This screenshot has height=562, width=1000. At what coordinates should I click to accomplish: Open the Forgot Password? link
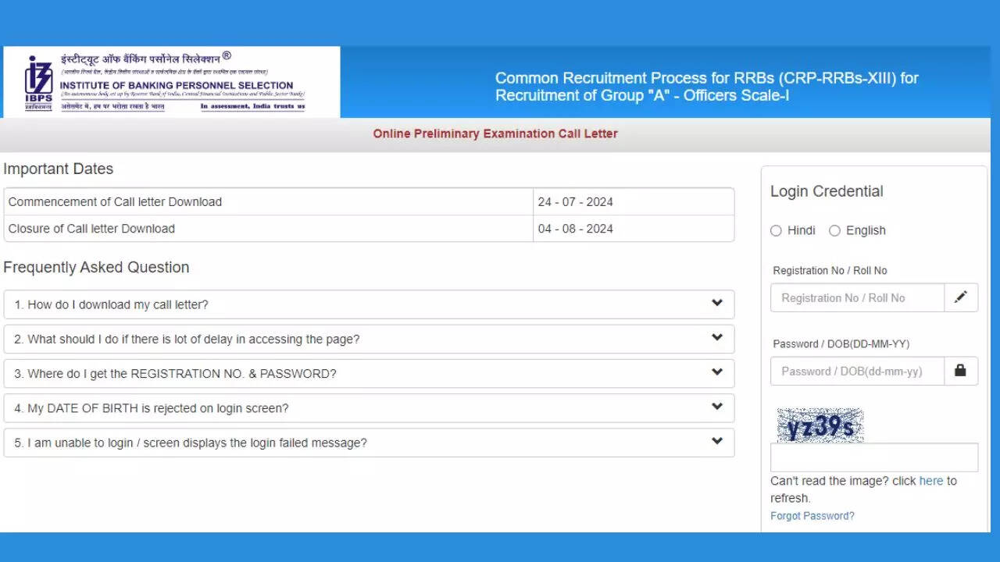pyautogui.click(x=812, y=516)
